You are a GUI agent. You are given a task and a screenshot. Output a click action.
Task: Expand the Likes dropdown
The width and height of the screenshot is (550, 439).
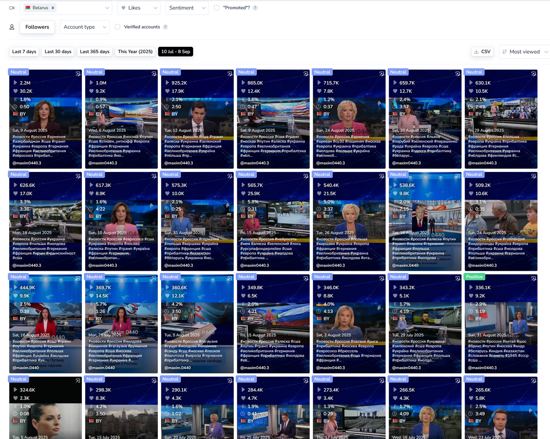point(139,8)
